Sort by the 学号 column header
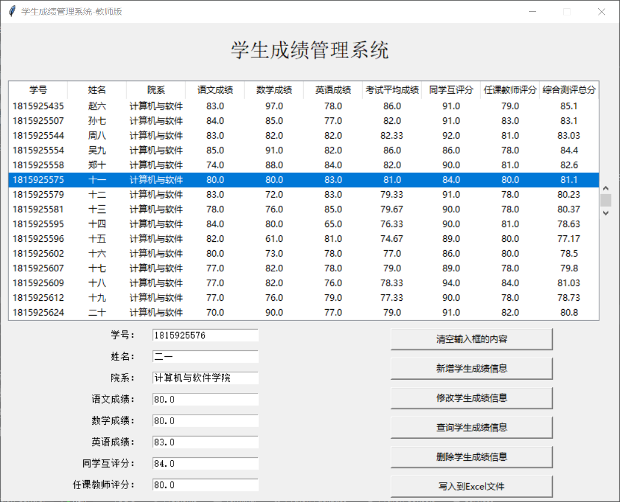Screen dimensions: 620x502 click(x=38, y=90)
